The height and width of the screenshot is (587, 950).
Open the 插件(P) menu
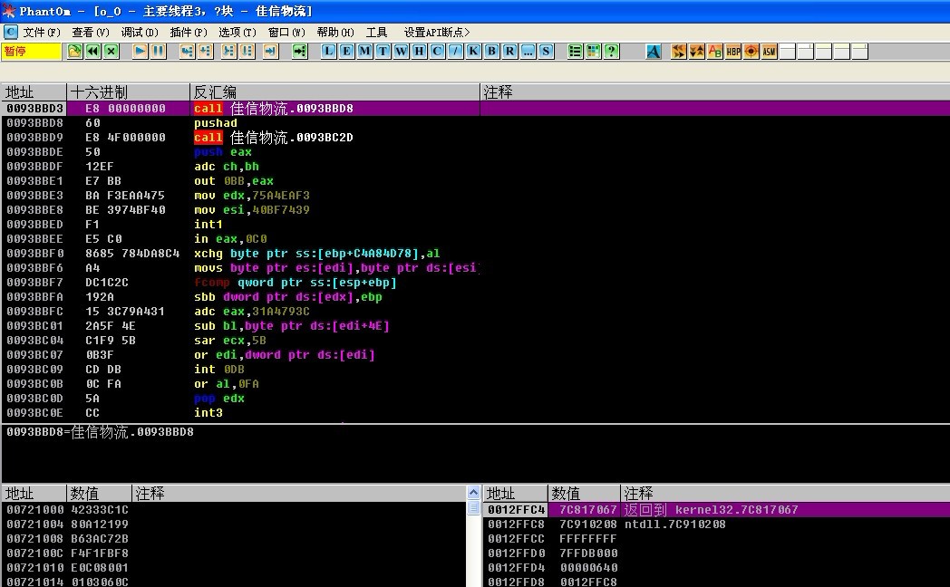[x=189, y=32]
